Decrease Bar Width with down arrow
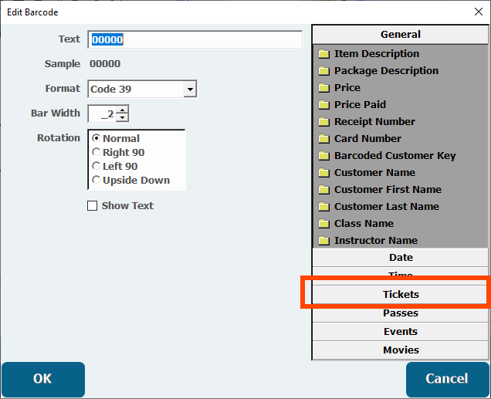The height and width of the screenshot is (399, 491). point(123,117)
